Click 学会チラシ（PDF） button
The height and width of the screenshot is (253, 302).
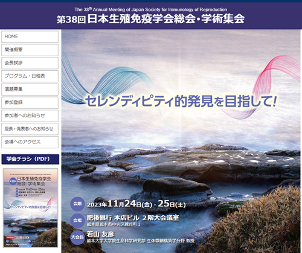tap(30, 159)
